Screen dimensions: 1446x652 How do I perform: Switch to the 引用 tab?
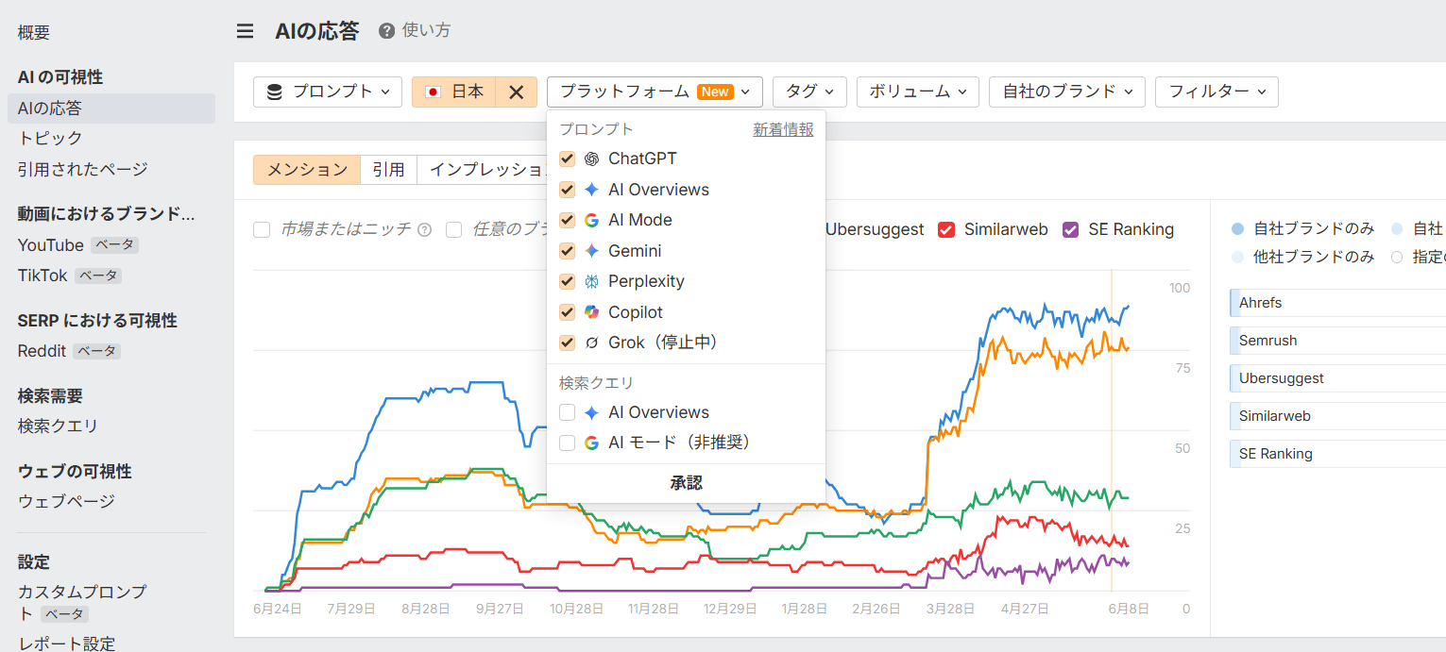[388, 170]
